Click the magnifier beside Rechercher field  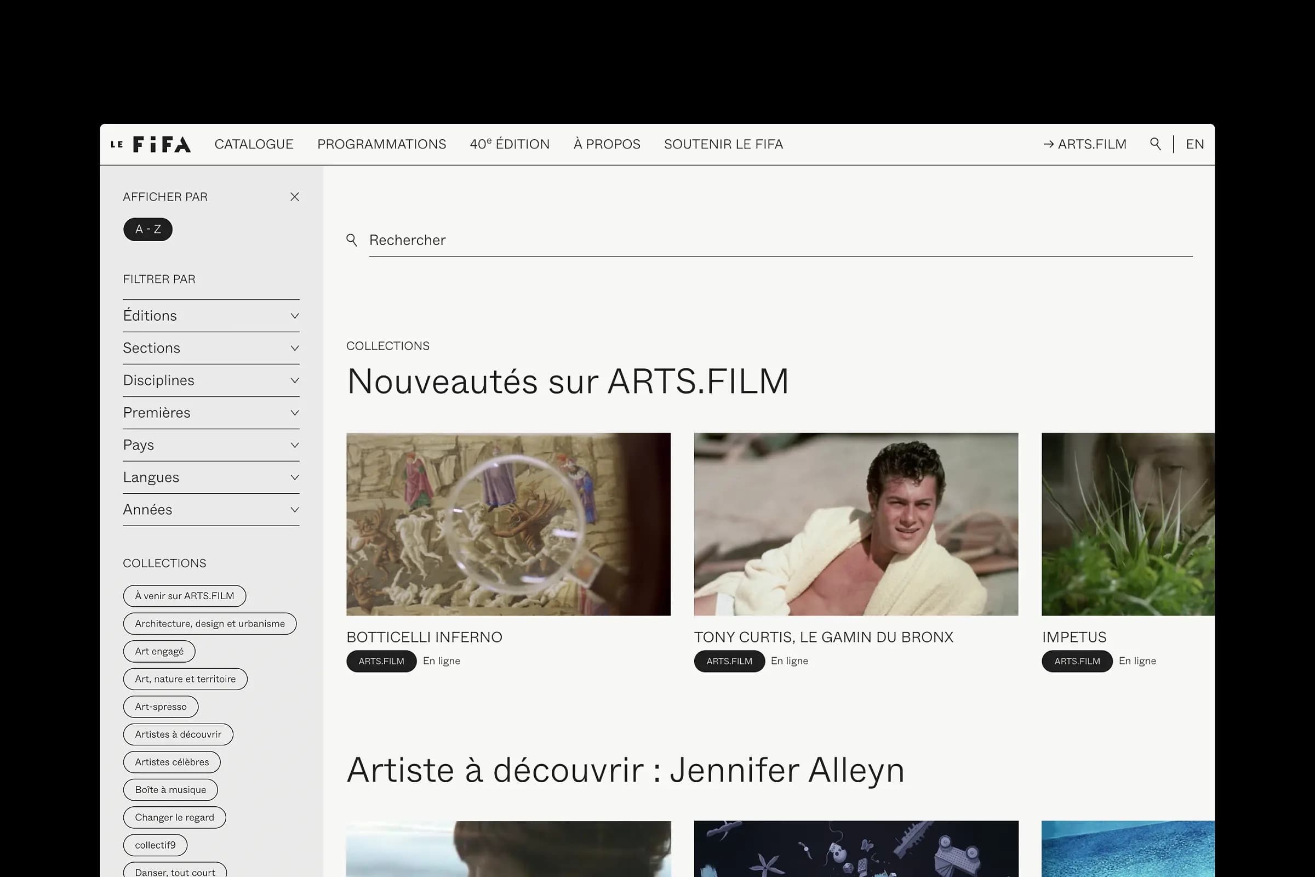[x=352, y=241]
